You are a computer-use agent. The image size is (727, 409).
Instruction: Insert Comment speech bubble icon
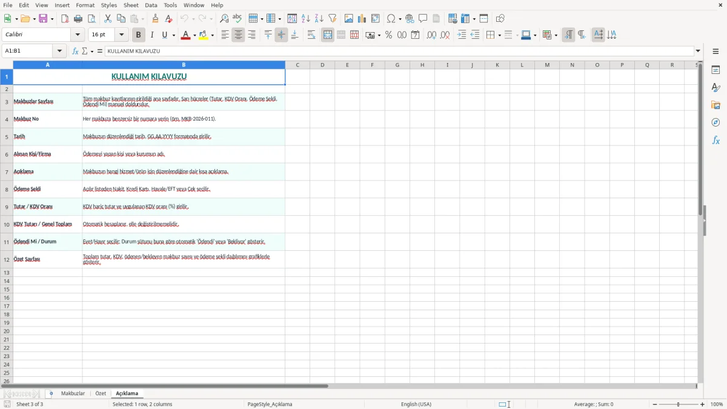point(423,19)
